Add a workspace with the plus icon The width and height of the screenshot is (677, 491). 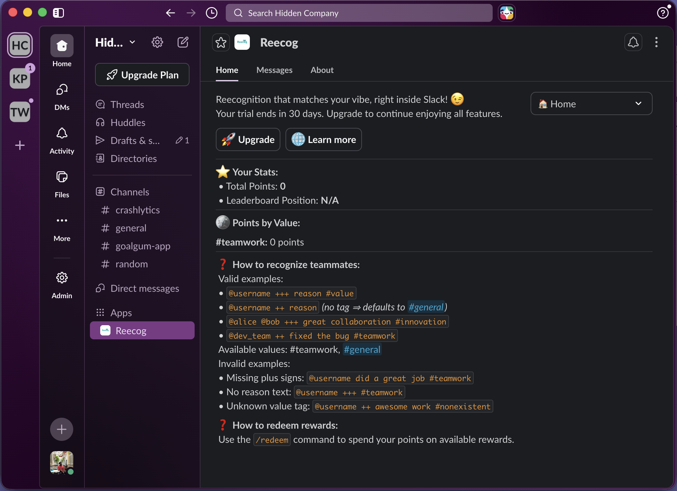[x=20, y=145]
